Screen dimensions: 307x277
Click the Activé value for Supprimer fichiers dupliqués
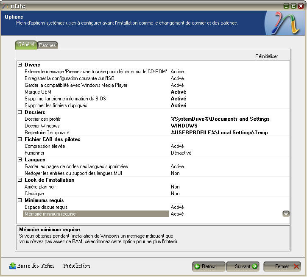(x=179, y=105)
